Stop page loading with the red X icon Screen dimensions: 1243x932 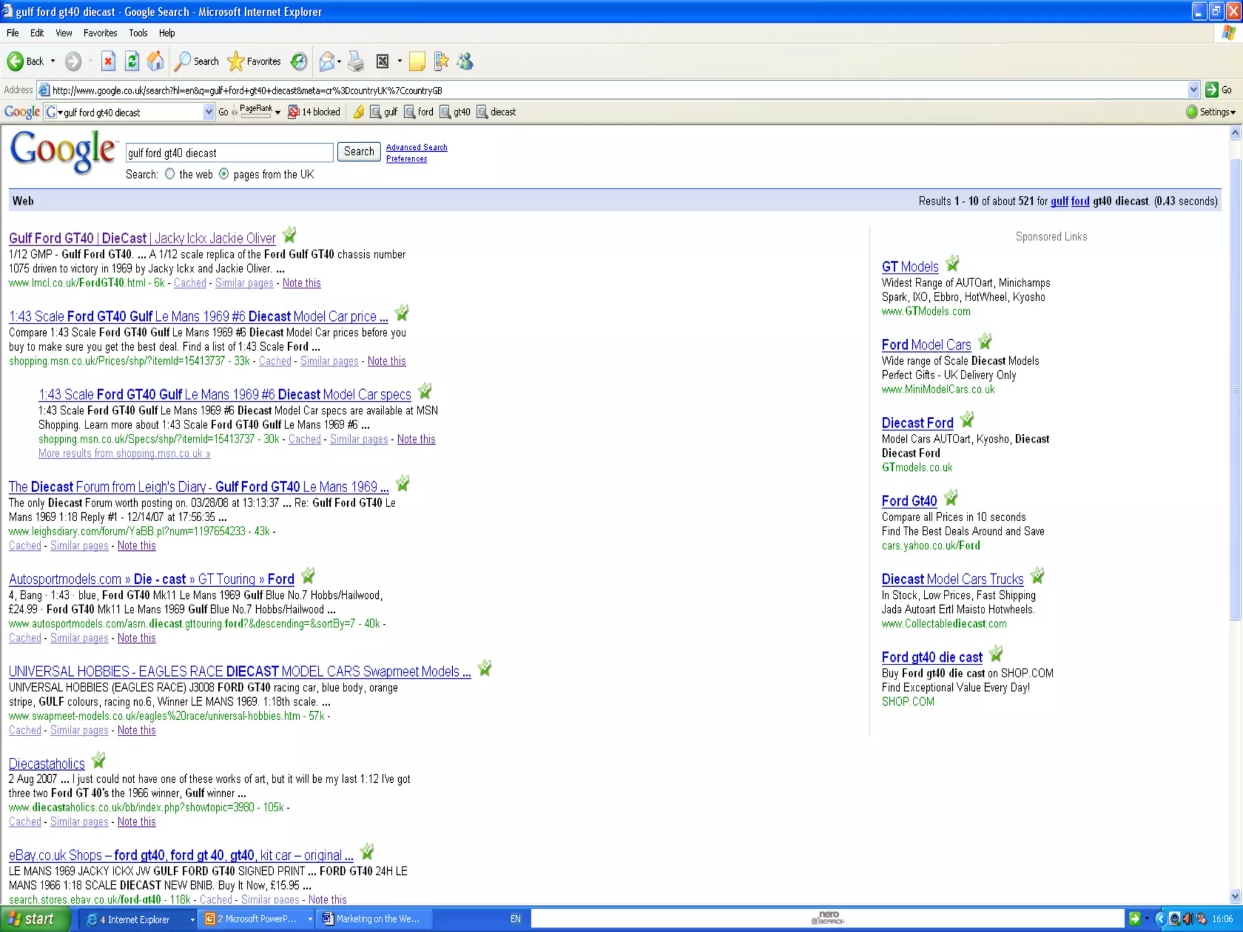click(108, 61)
